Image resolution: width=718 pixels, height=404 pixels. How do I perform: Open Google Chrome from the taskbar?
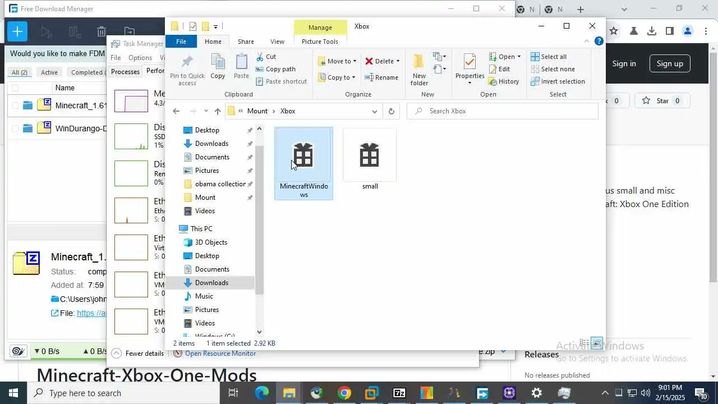click(x=344, y=393)
